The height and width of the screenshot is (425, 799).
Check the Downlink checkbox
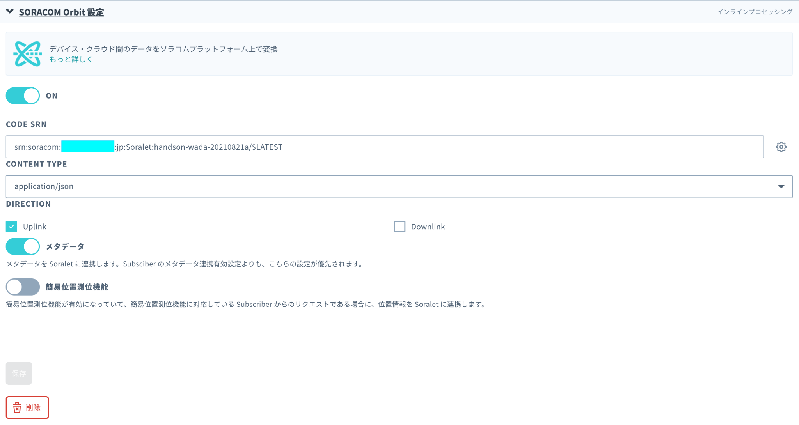tap(399, 227)
